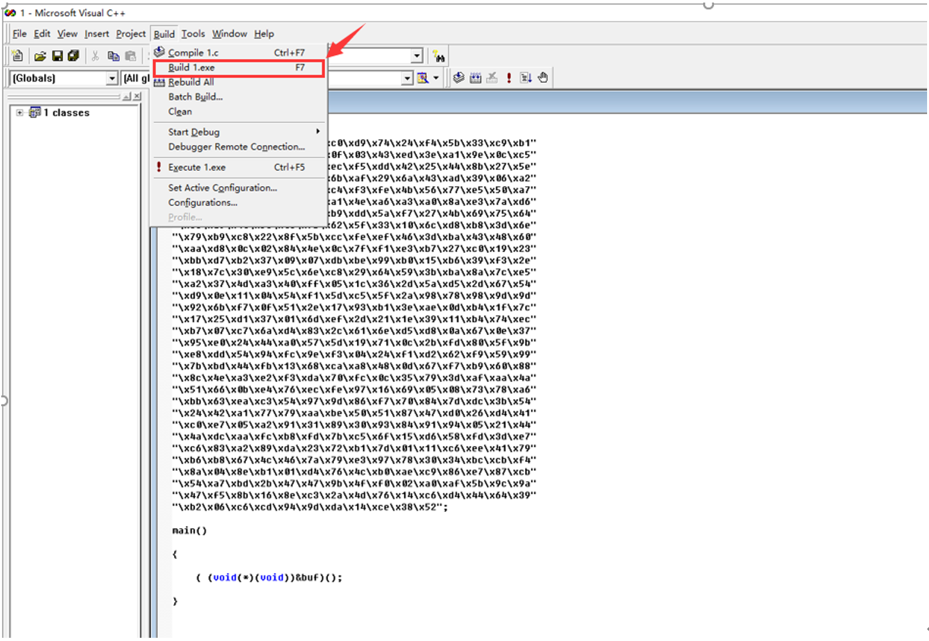Open the (Globals) class dropdown
Screen dimensions: 929x641
click(x=112, y=78)
